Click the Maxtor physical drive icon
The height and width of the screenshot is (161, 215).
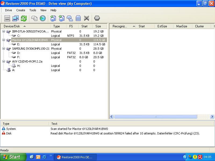[9, 40]
